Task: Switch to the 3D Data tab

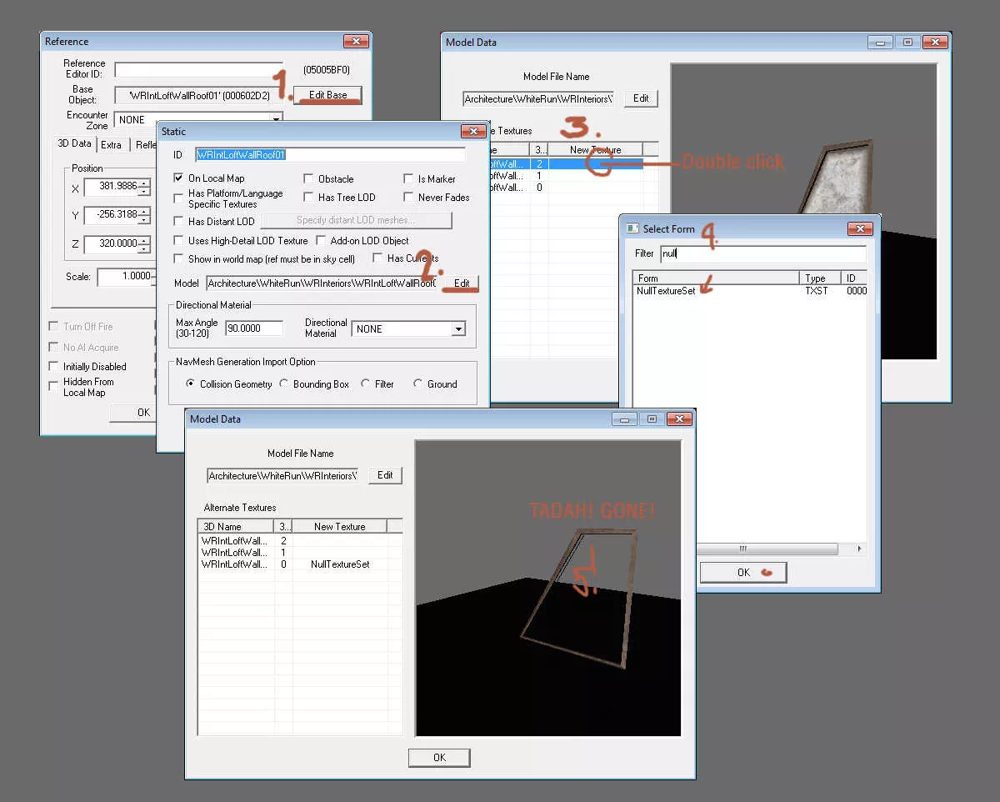Action: pyautogui.click(x=74, y=144)
